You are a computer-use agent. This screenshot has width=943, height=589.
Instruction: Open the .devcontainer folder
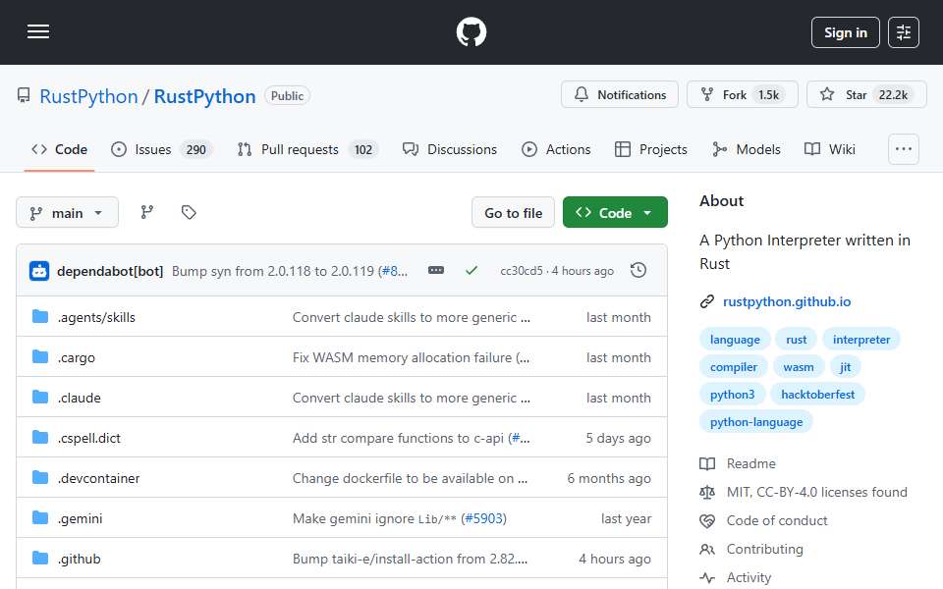pos(98,478)
